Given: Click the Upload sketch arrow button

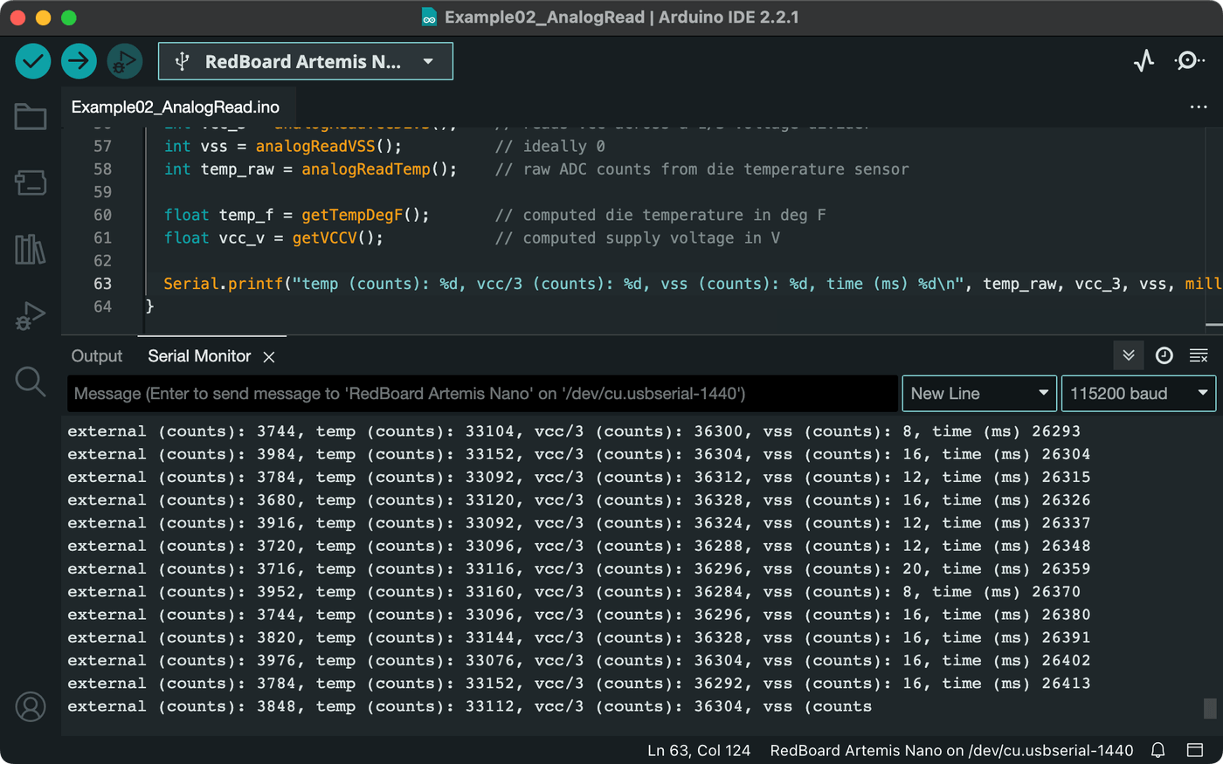Looking at the screenshot, I should tap(79, 61).
